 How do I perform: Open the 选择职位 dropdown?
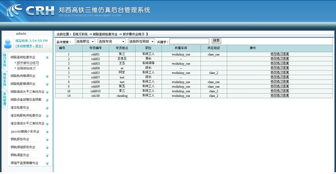[85, 42]
